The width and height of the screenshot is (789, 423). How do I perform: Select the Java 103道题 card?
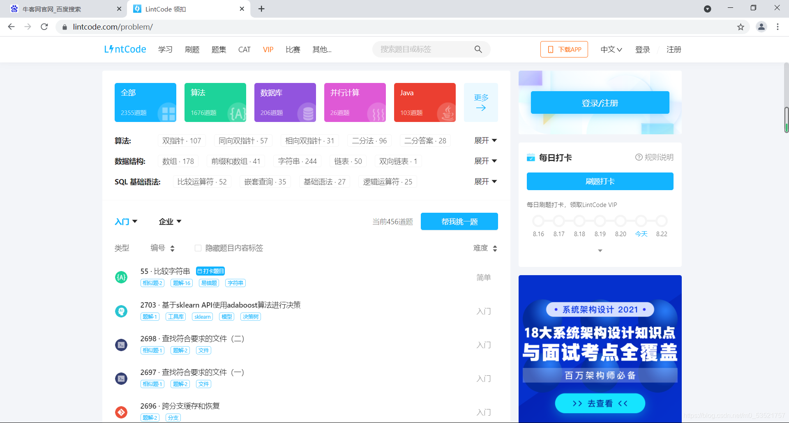[425, 103]
